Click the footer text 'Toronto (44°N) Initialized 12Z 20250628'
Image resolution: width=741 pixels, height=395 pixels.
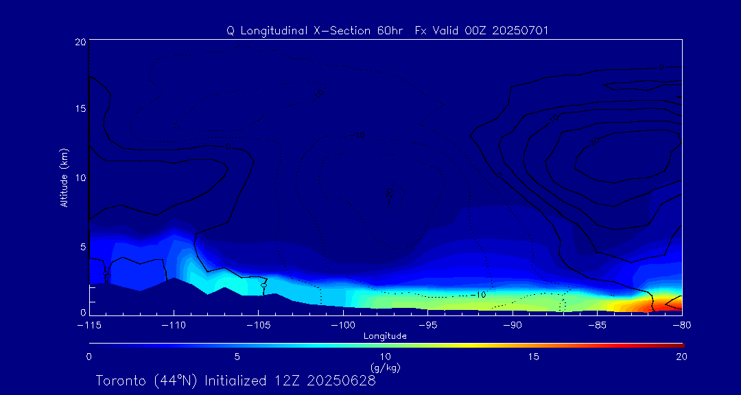click(x=236, y=381)
